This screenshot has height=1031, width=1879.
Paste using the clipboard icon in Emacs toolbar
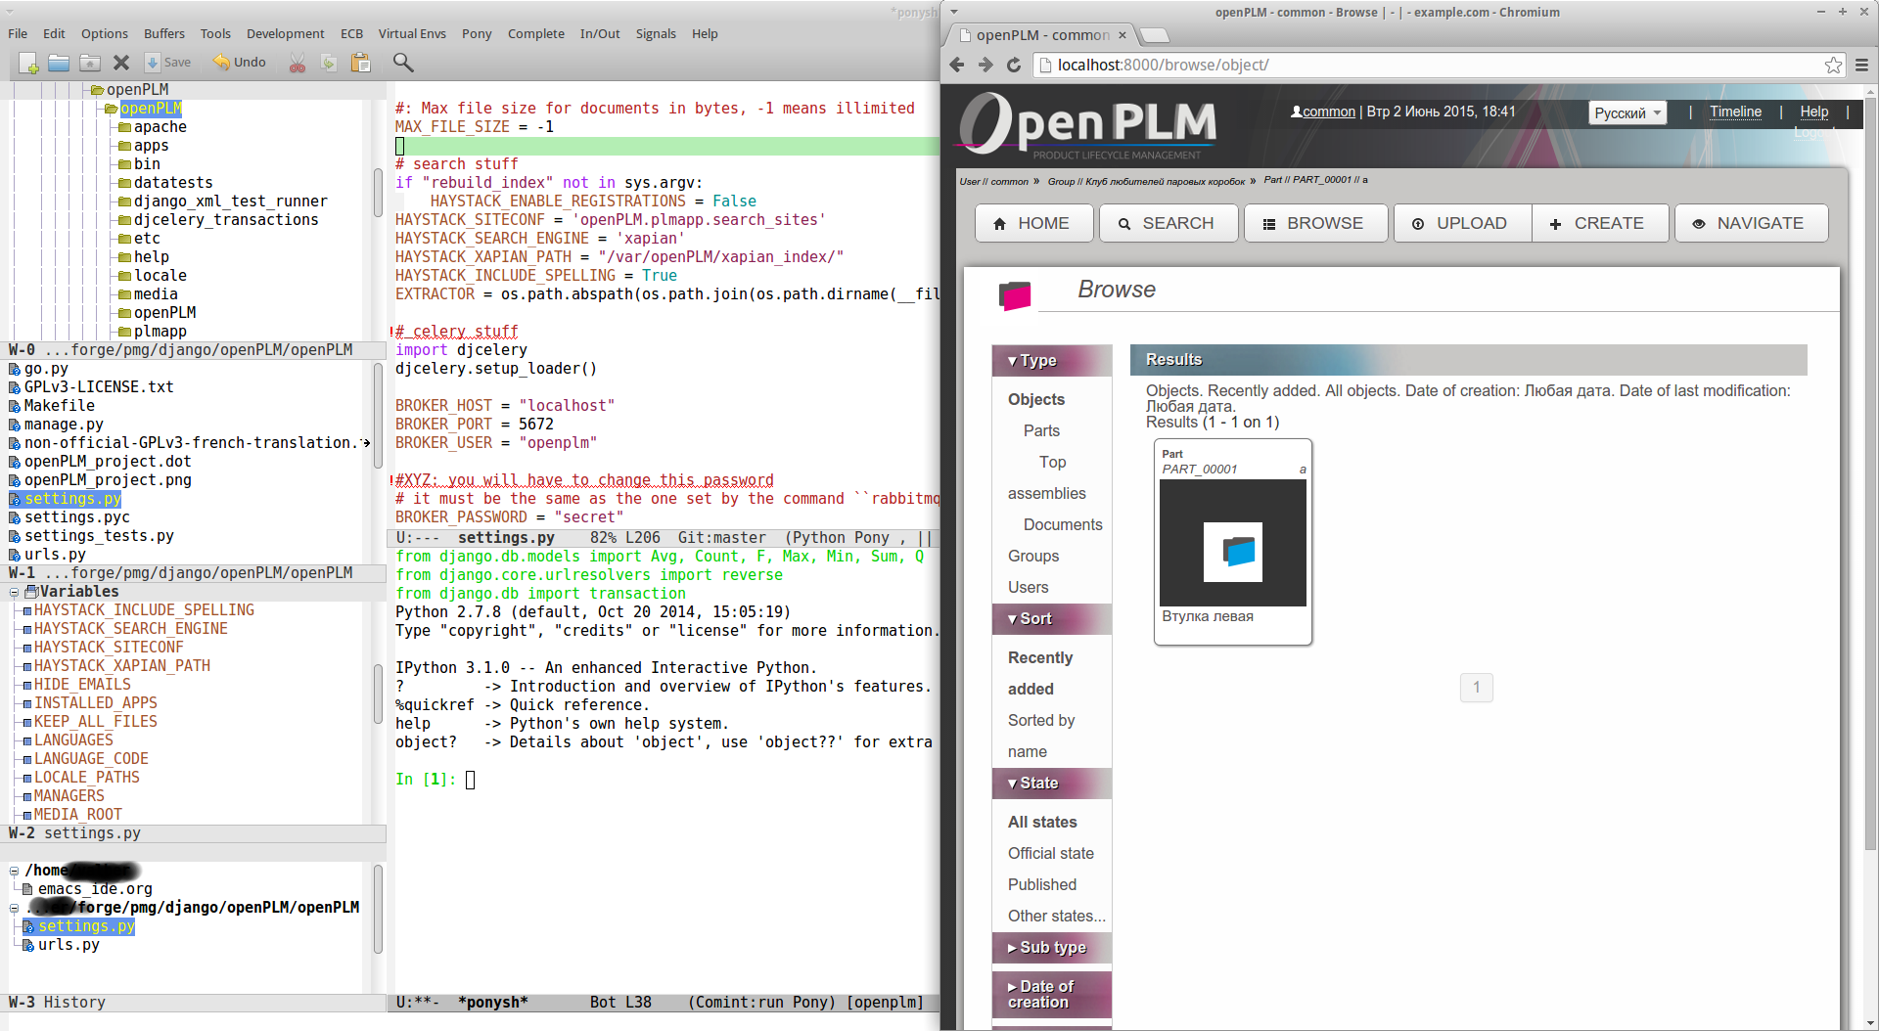point(361,63)
